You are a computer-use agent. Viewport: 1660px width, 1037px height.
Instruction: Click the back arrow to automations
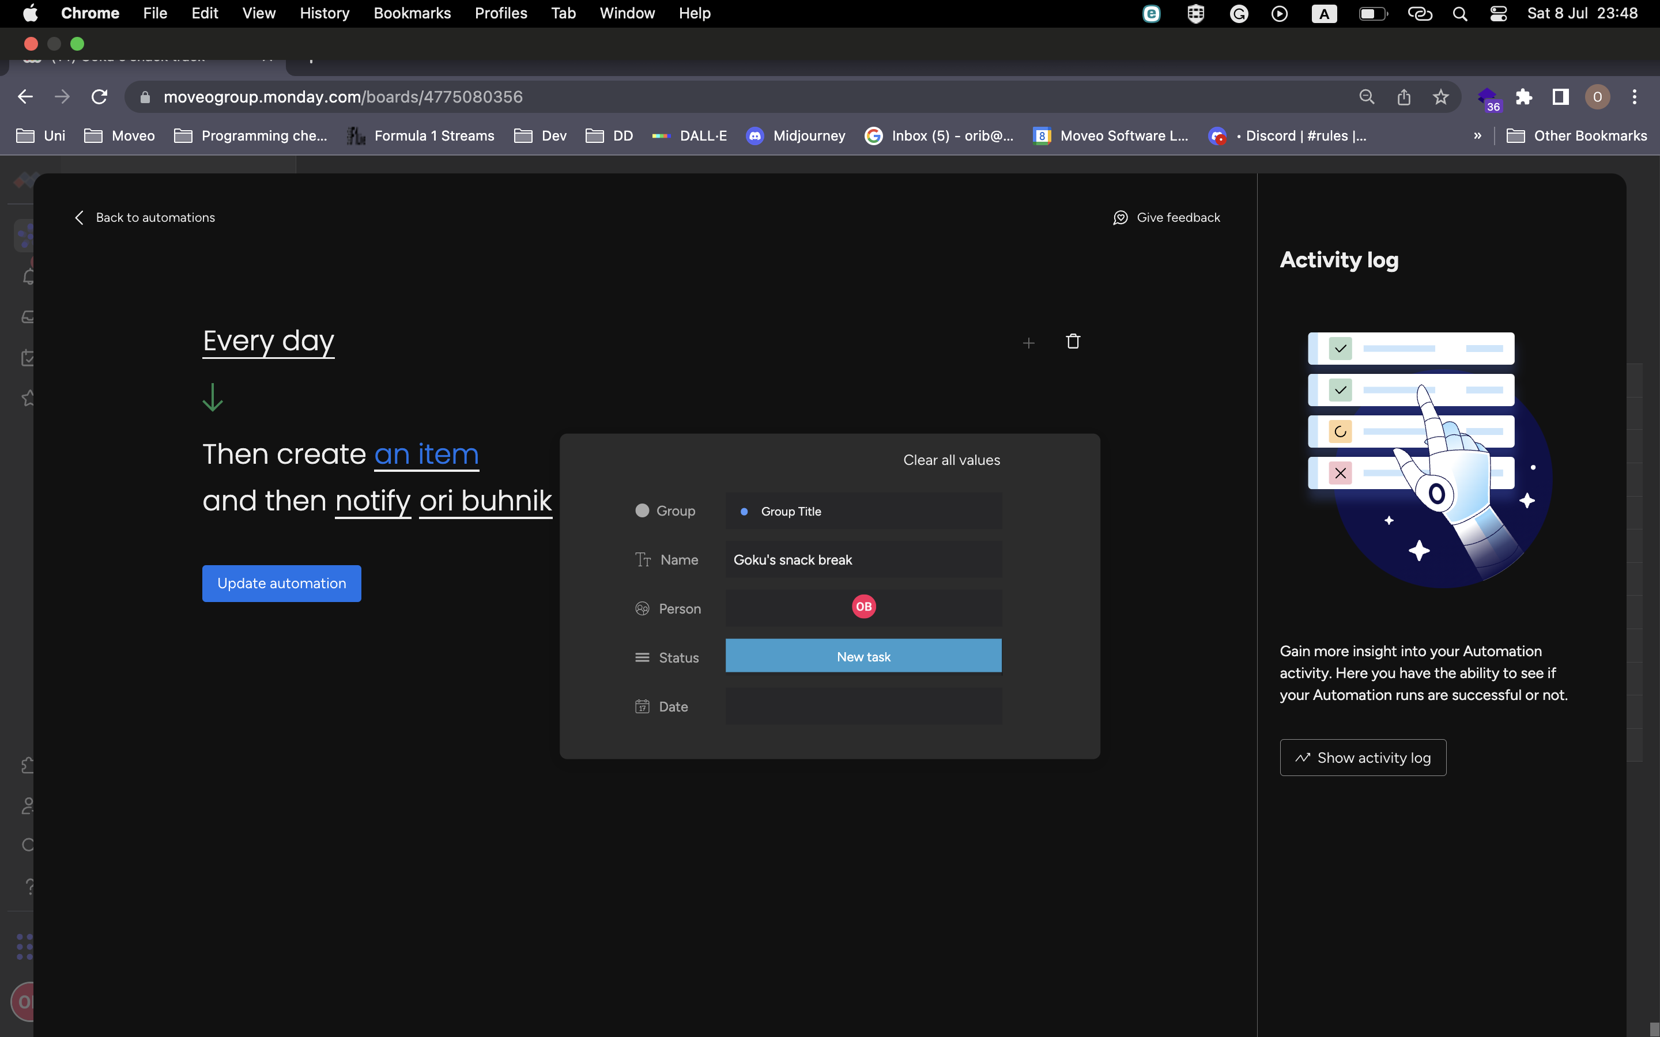79,217
